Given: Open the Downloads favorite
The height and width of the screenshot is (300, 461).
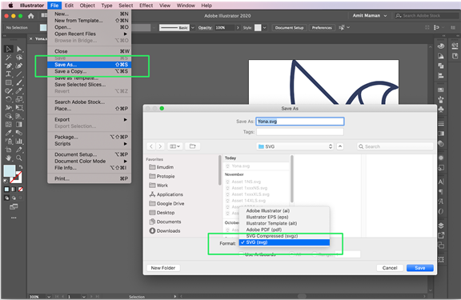Looking at the screenshot, I should (165, 230).
